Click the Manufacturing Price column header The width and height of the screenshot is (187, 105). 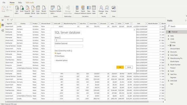click(70, 23)
